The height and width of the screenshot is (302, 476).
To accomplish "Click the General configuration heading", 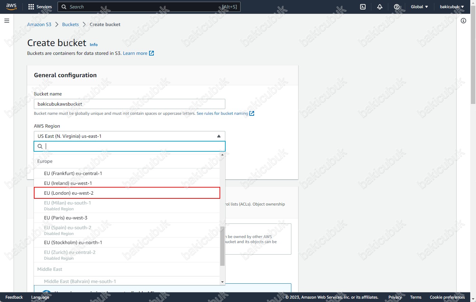I will [65, 75].
